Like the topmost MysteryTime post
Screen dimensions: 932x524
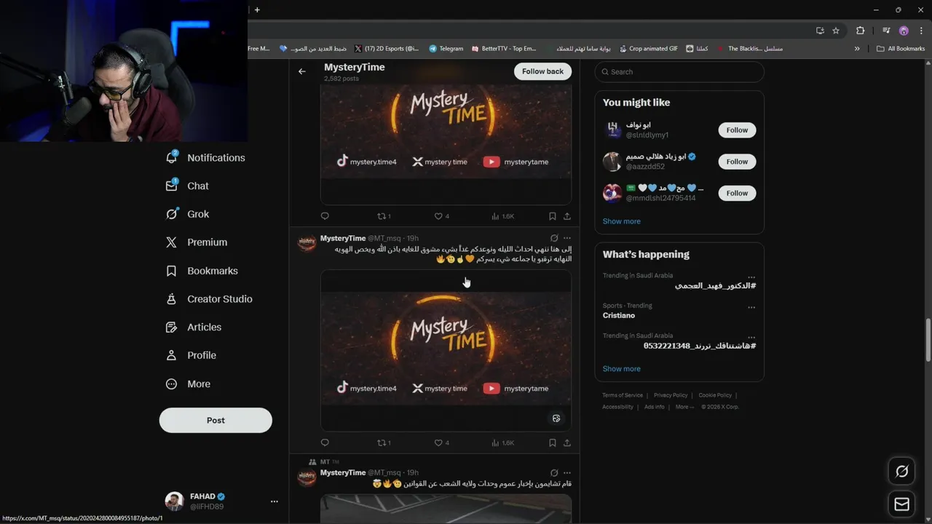(441, 216)
